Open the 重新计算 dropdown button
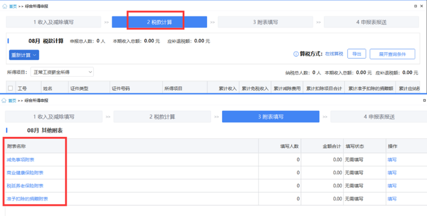427x216 pixels. click(x=24, y=55)
